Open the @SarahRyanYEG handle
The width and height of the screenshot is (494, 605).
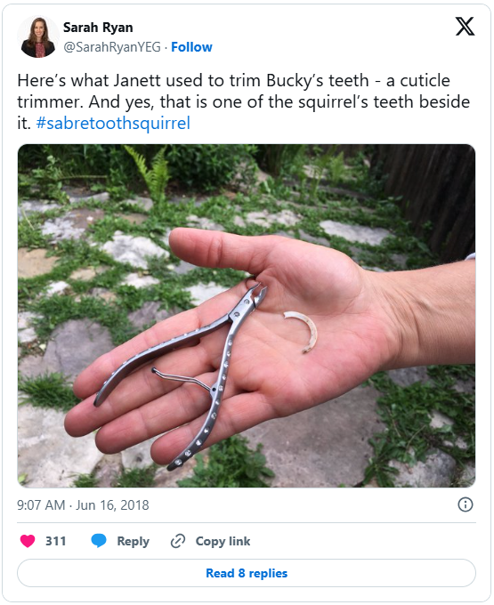(112, 47)
